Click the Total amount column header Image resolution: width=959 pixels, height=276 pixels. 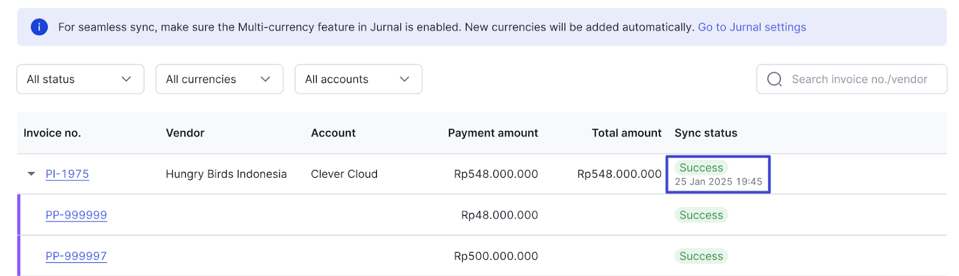[x=626, y=133]
